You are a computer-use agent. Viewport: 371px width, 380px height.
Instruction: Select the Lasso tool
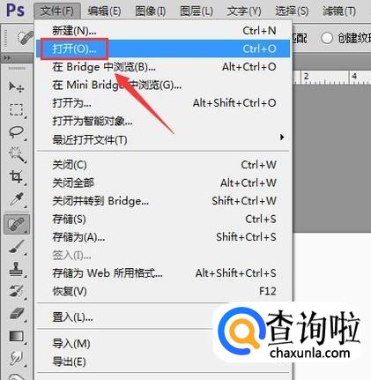16,132
